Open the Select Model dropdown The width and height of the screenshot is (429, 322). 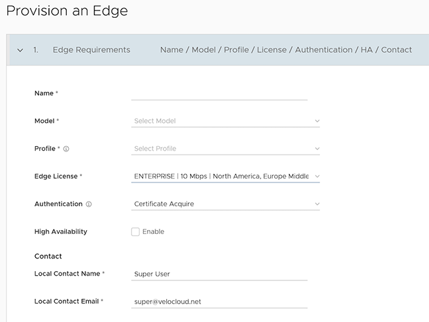[218, 121]
